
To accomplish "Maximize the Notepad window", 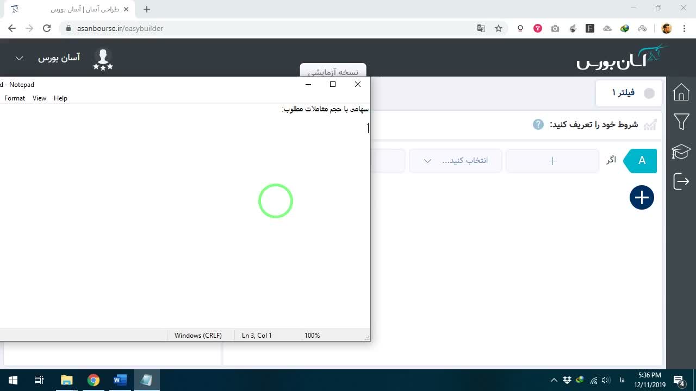I will click(333, 84).
